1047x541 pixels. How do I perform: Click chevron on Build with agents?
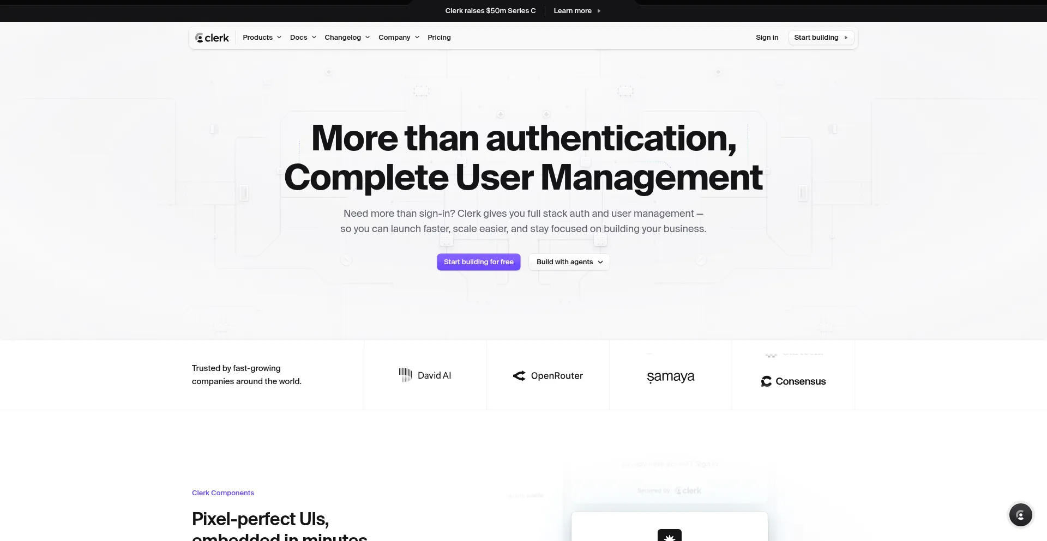[600, 262]
